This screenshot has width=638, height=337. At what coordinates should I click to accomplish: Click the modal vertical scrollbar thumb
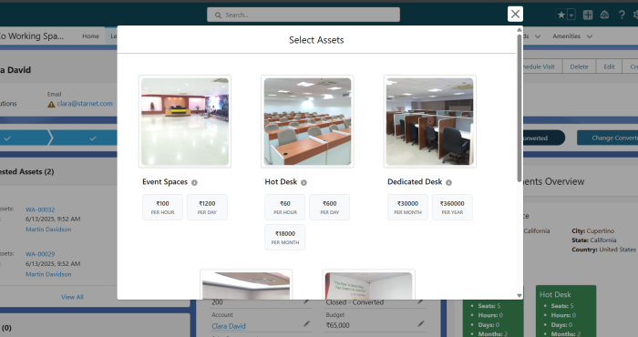click(x=520, y=107)
